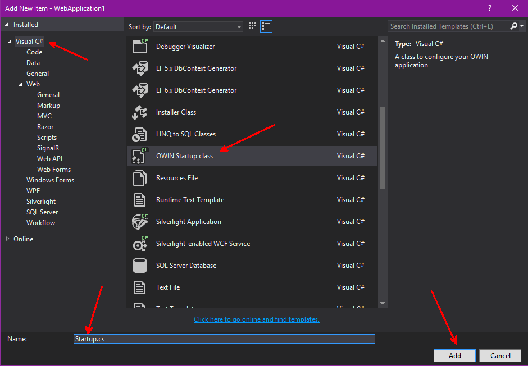Switch to medium icons view
Image resolution: width=528 pixels, height=366 pixels.
coord(252,26)
